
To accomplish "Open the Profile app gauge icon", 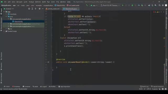I will coord(139,5).
